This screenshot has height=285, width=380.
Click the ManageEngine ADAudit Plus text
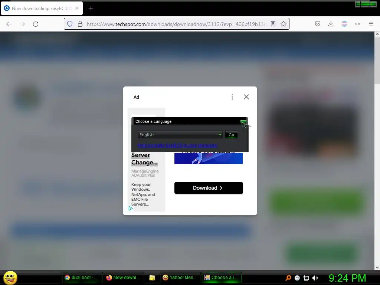coord(145,173)
